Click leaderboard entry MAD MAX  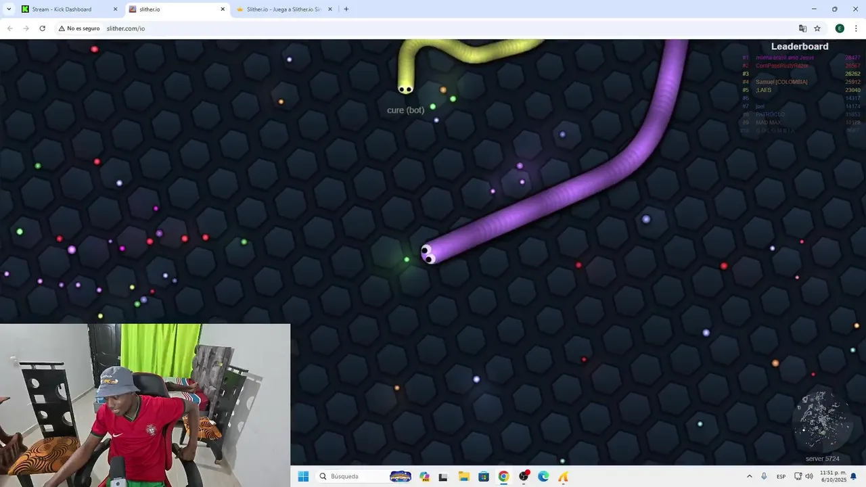[769, 122]
